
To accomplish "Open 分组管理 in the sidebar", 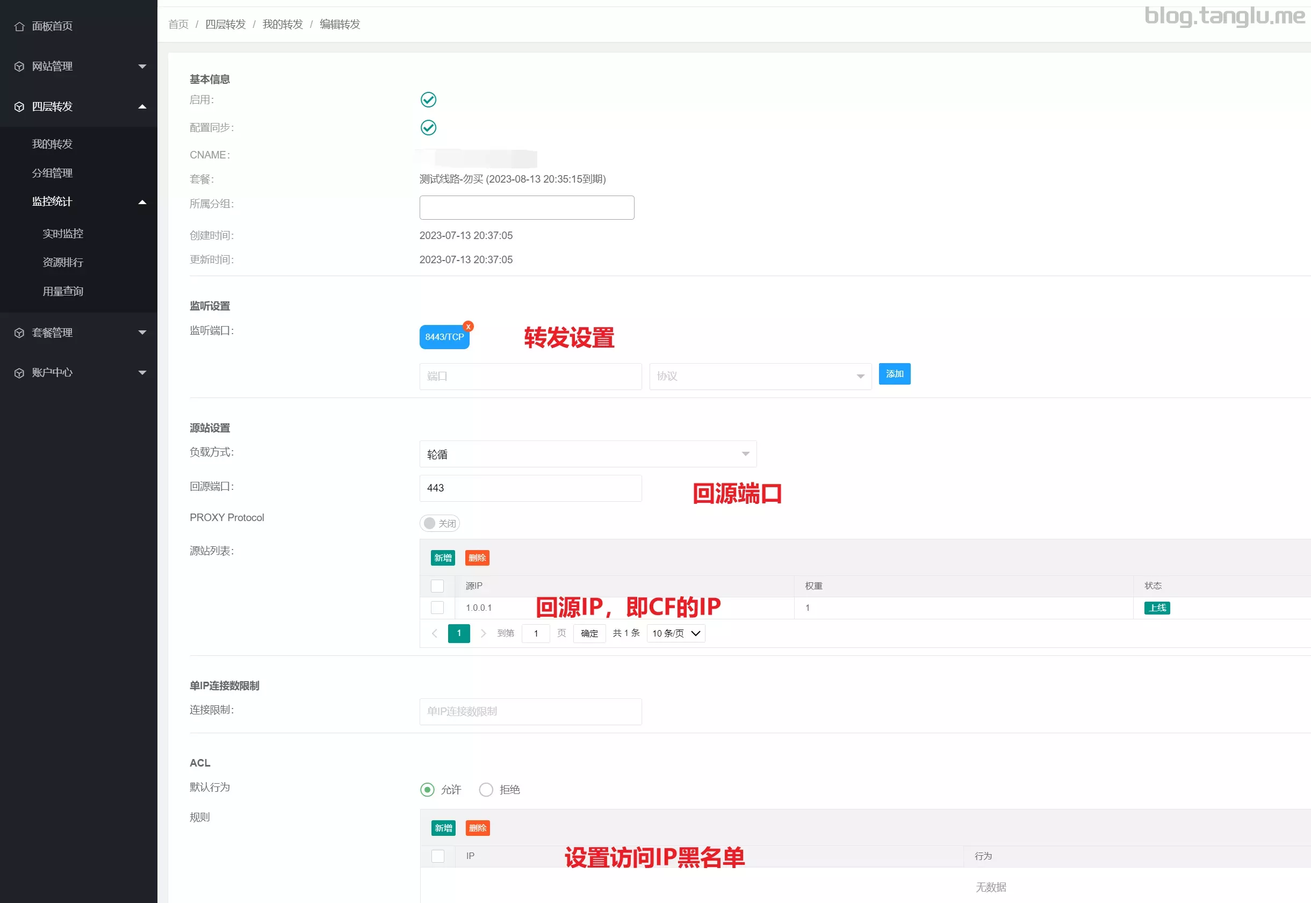I will pos(52,173).
